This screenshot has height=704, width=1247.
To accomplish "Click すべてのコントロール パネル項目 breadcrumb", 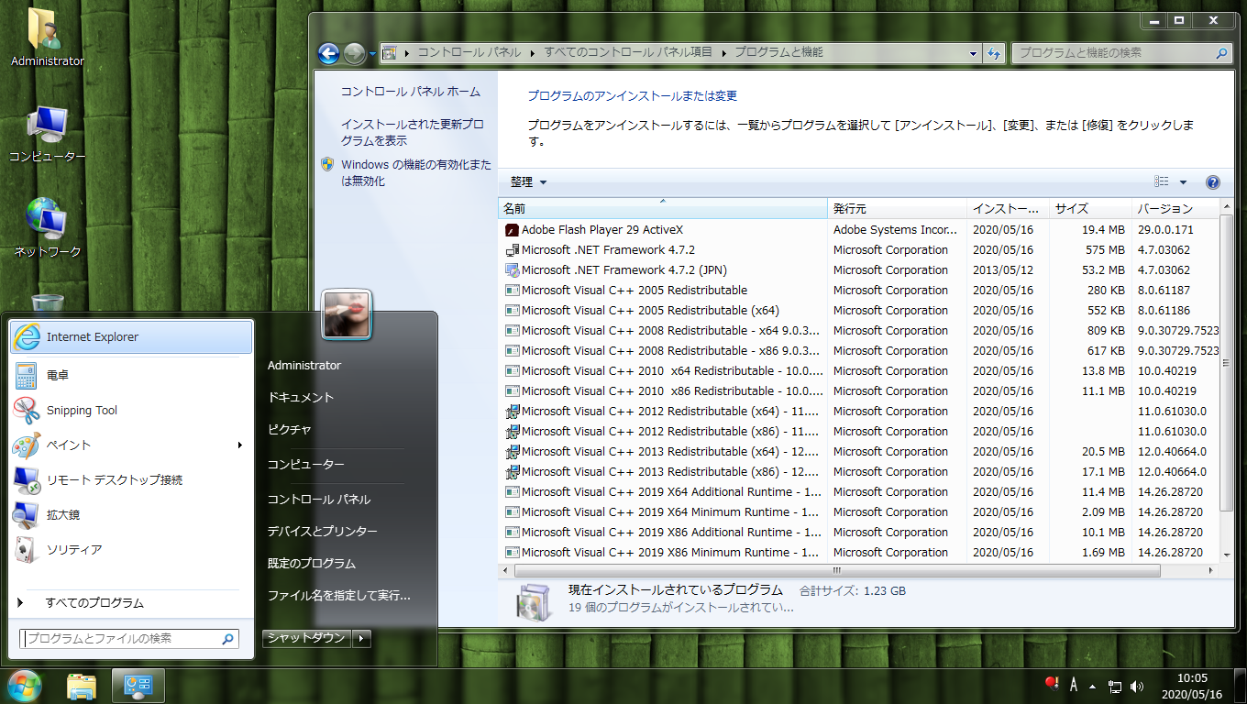I will coord(628,53).
